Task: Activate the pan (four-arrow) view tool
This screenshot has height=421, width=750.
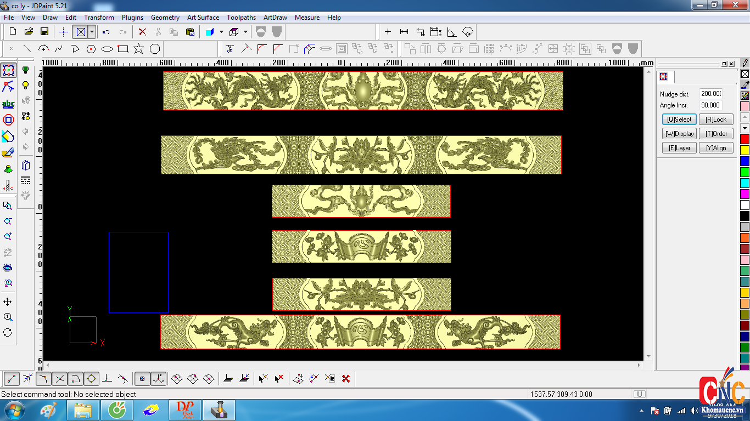Action: point(8,302)
